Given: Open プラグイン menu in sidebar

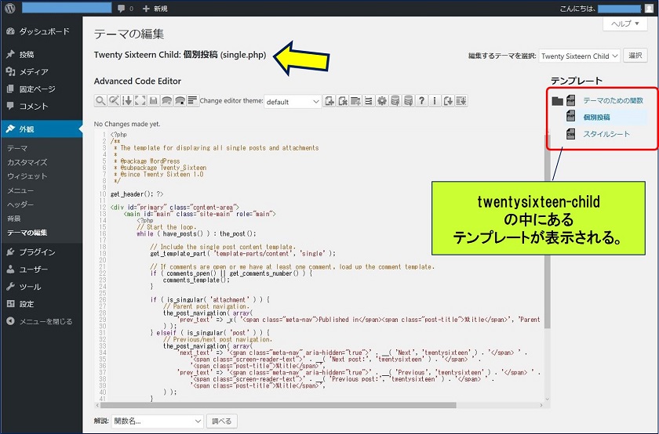Looking at the screenshot, I should click(x=41, y=251).
